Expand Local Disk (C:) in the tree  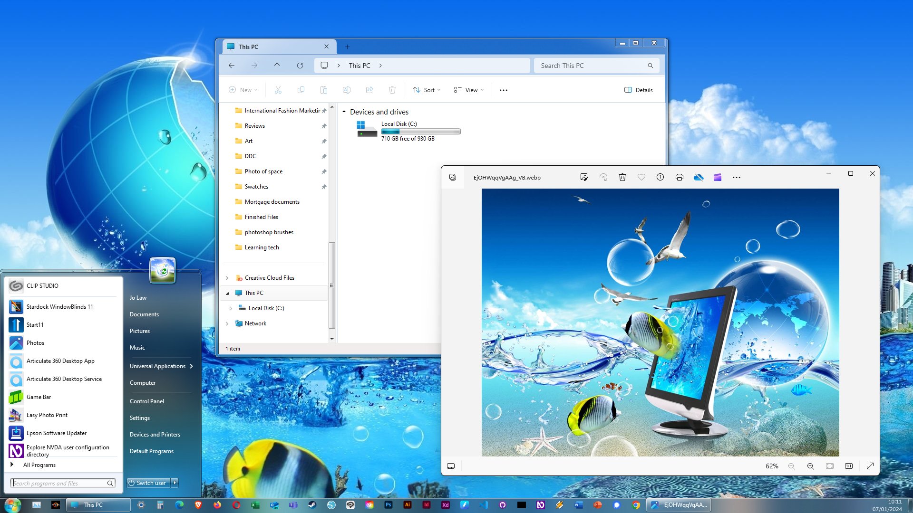pos(232,308)
